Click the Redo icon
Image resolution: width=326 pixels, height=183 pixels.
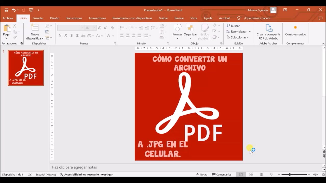(23, 10)
